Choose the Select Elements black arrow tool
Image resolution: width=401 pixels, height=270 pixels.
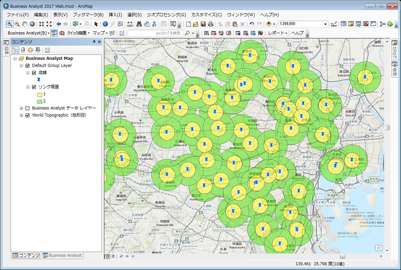point(96,24)
